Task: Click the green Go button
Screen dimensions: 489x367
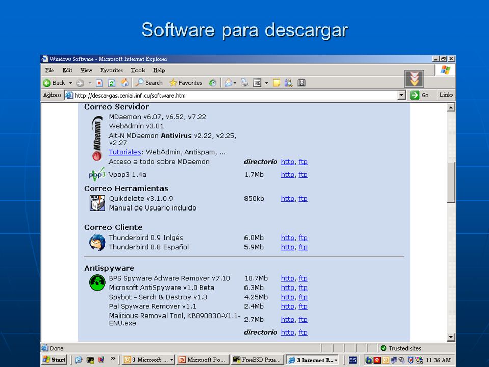Action: tap(419, 95)
